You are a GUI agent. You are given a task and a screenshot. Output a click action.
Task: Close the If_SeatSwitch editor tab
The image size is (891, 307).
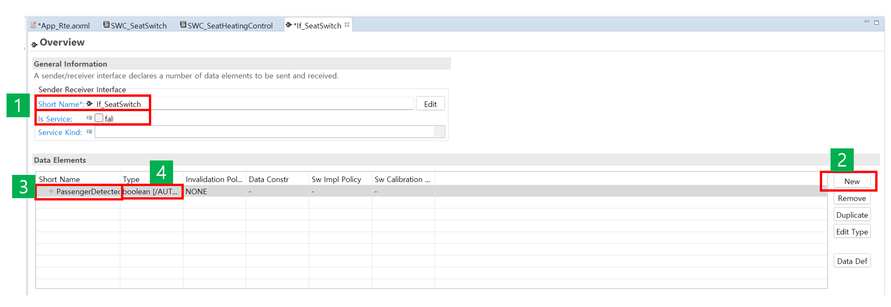point(347,25)
